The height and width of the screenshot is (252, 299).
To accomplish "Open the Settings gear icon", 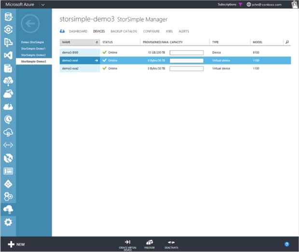I will click(x=8, y=222).
